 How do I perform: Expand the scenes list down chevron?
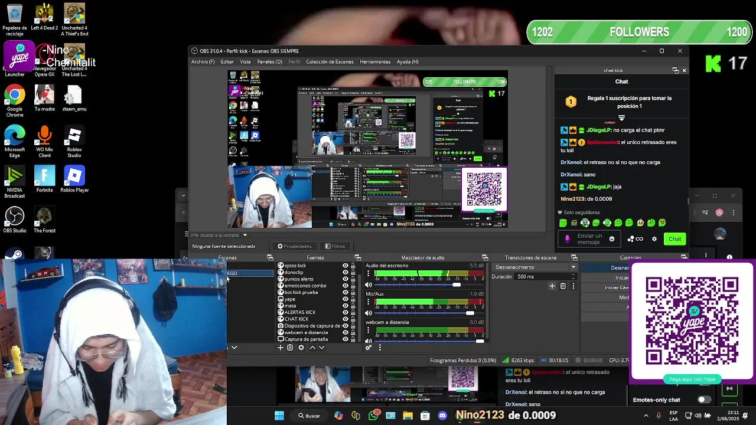point(234,348)
